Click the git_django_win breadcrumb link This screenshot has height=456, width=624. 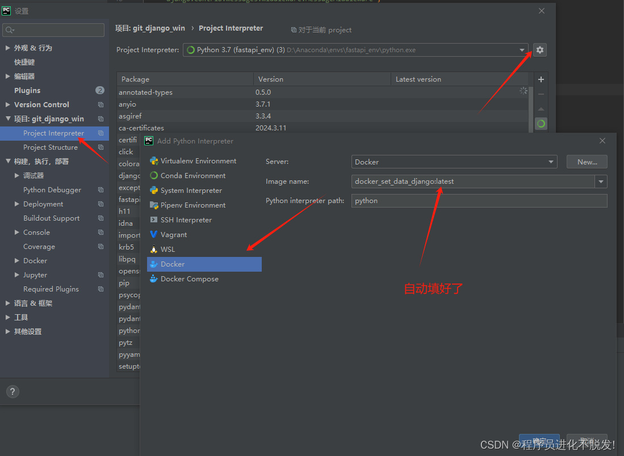[x=150, y=28]
